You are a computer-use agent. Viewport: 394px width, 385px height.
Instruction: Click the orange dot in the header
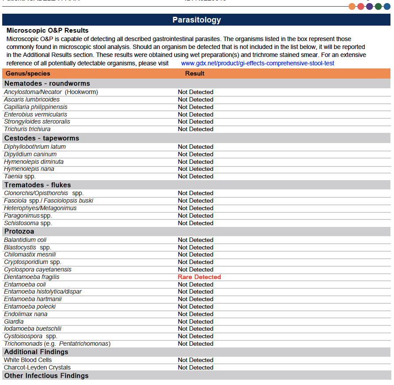352,6
